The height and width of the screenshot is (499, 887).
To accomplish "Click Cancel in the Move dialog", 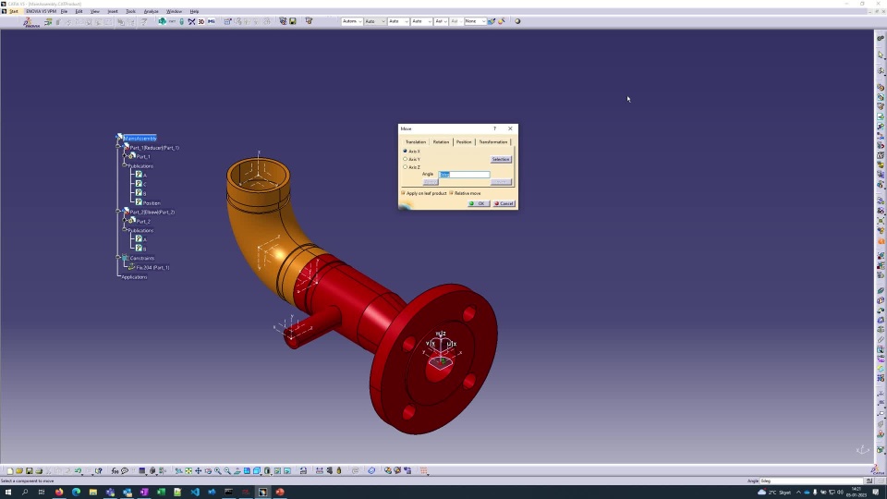I will pyautogui.click(x=504, y=203).
